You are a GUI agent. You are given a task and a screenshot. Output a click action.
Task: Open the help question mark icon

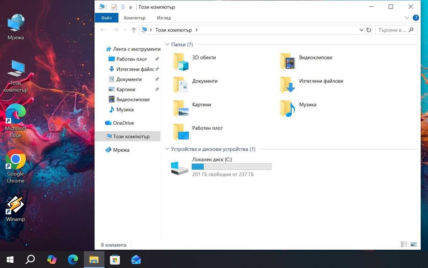click(416, 18)
